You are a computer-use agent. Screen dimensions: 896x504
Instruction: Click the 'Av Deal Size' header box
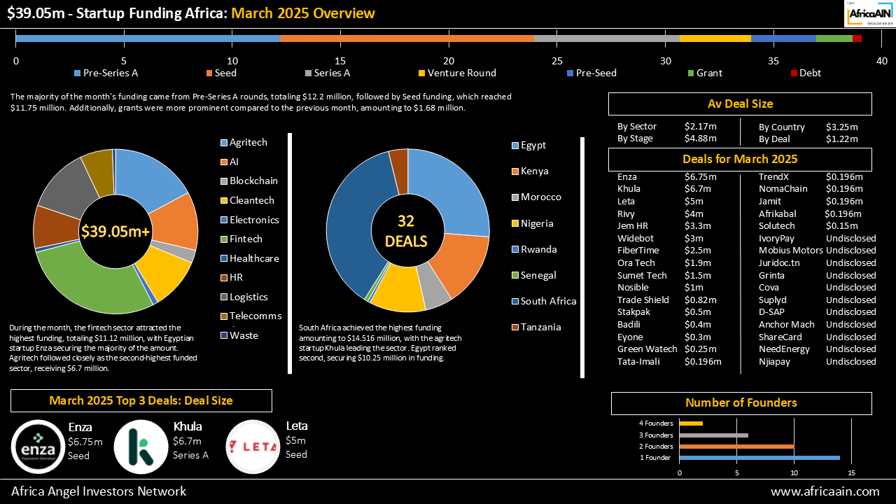point(740,104)
